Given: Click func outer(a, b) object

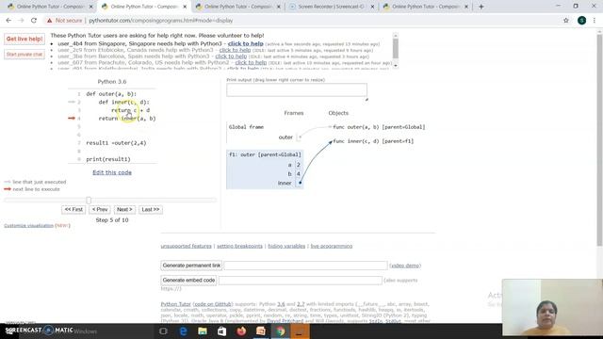Looking at the screenshot, I should click(379, 127).
